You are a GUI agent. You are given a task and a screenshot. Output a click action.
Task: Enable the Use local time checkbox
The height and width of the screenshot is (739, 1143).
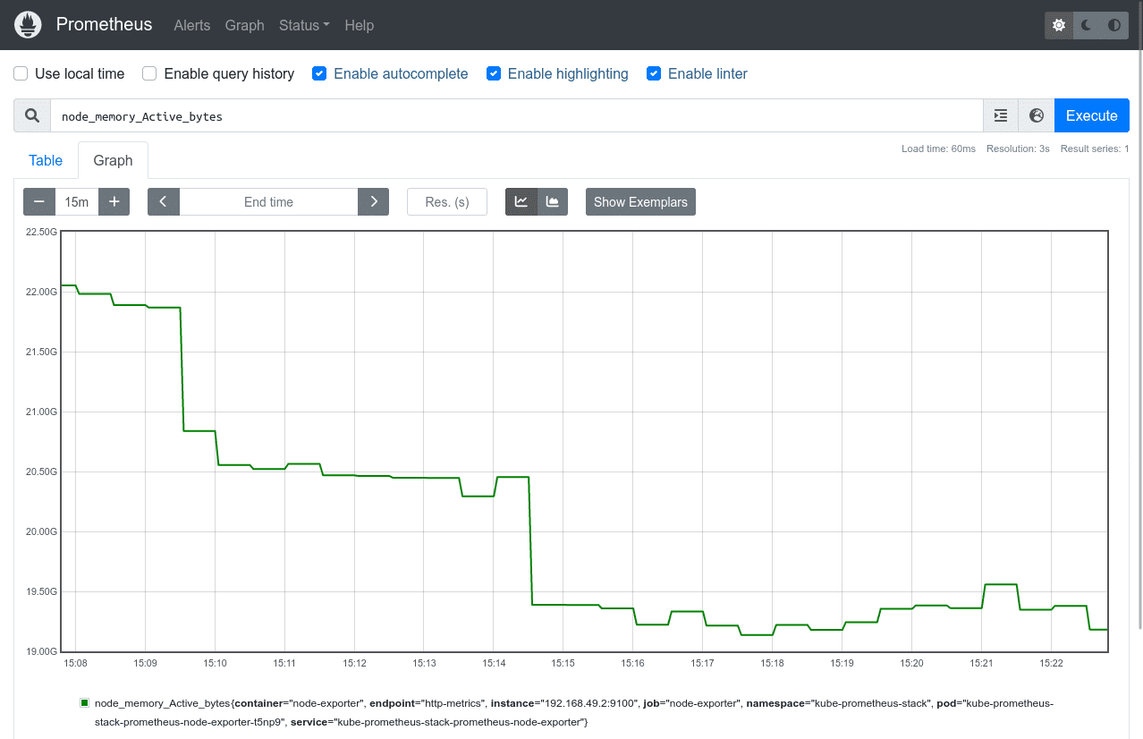(x=20, y=73)
